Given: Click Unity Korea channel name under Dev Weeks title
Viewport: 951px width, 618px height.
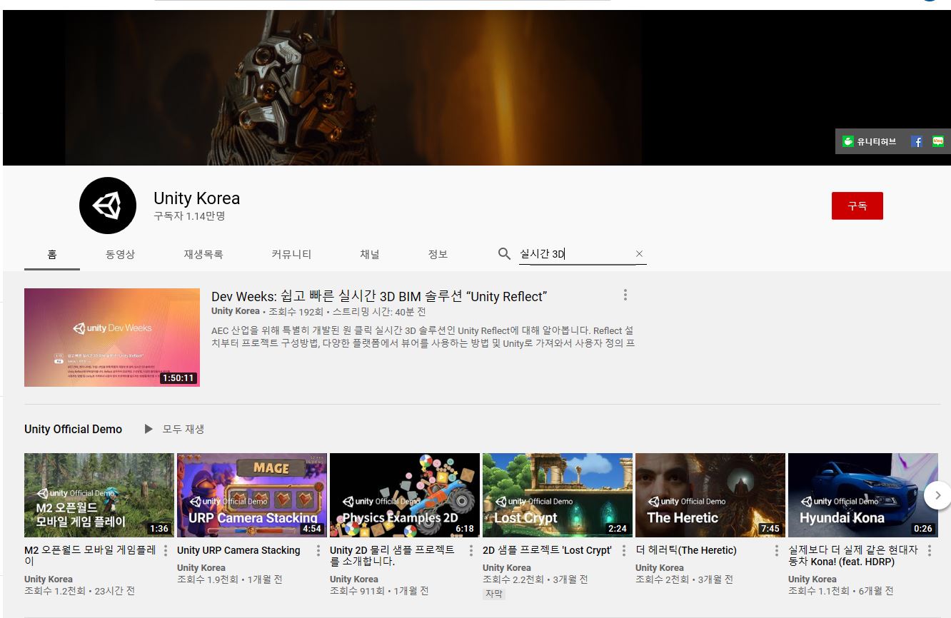Looking at the screenshot, I should pos(236,311).
